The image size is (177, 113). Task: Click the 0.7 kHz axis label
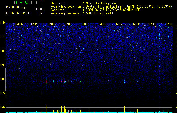click(2, 93)
